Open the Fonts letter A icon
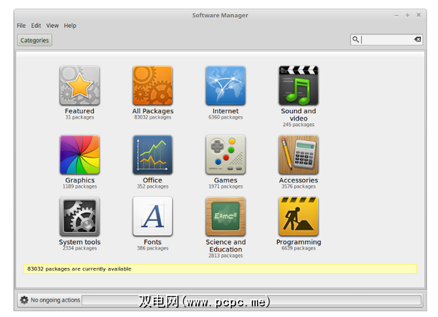The image size is (438, 317). (x=152, y=217)
